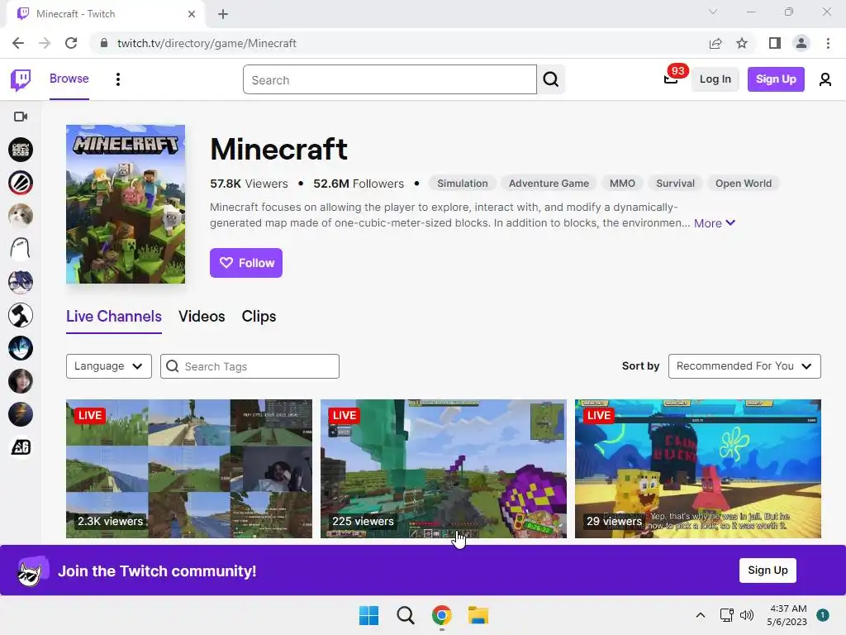Click the Chrome icon in taskbar

click(x=442, y=615)
